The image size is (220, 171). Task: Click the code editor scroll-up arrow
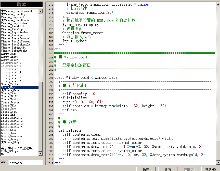coord(218,4)
